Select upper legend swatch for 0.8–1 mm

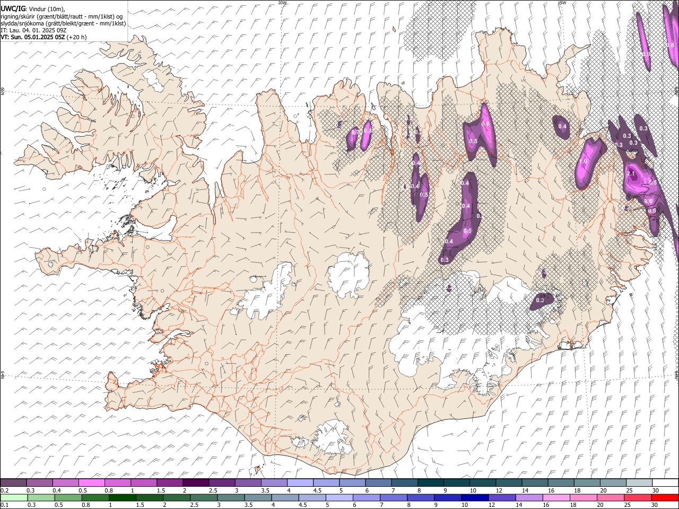(x=118, y=482)
